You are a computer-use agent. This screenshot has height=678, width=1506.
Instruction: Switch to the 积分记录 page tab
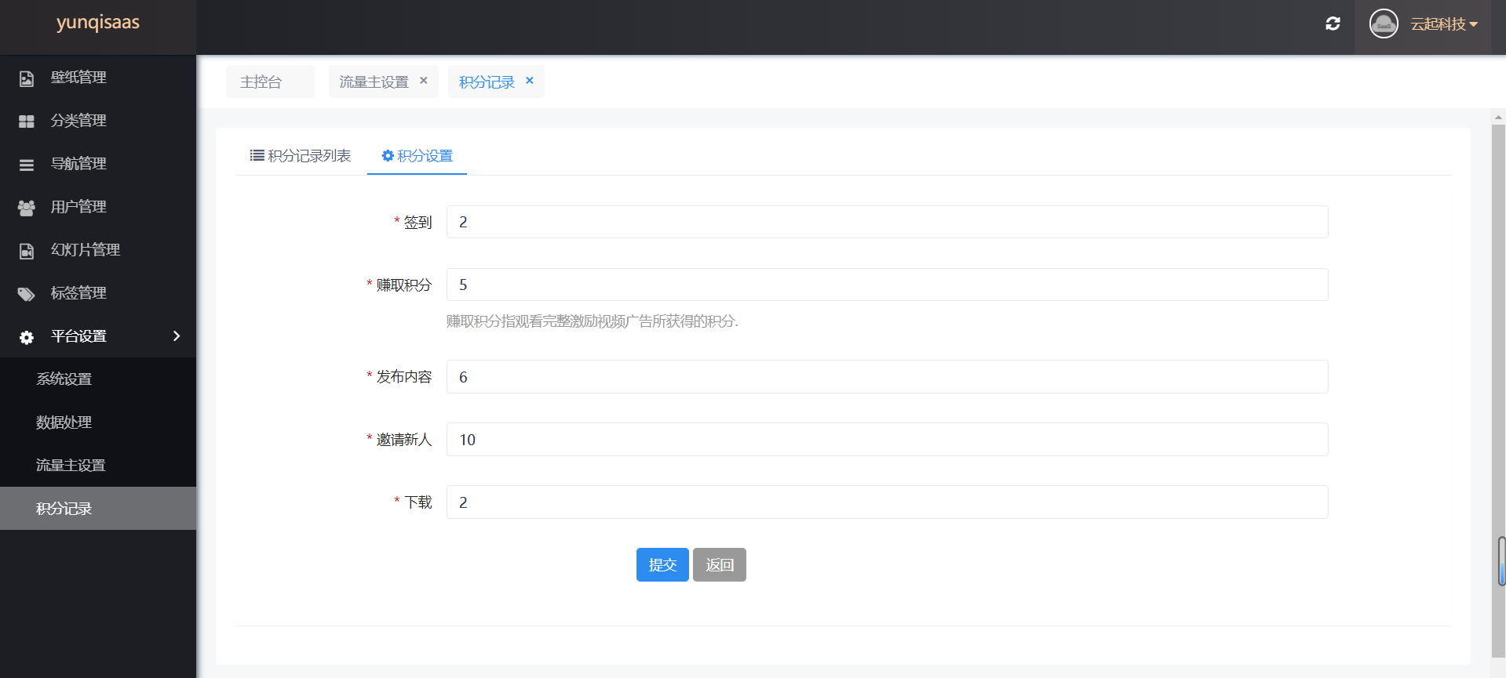[x=487, y=82]
